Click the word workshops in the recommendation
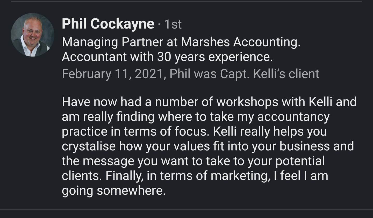The image size is (373, 218). pos(247,102)
